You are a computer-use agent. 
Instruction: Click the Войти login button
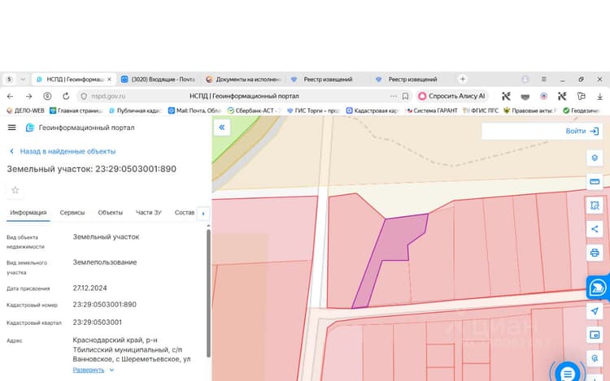point(582,132)
